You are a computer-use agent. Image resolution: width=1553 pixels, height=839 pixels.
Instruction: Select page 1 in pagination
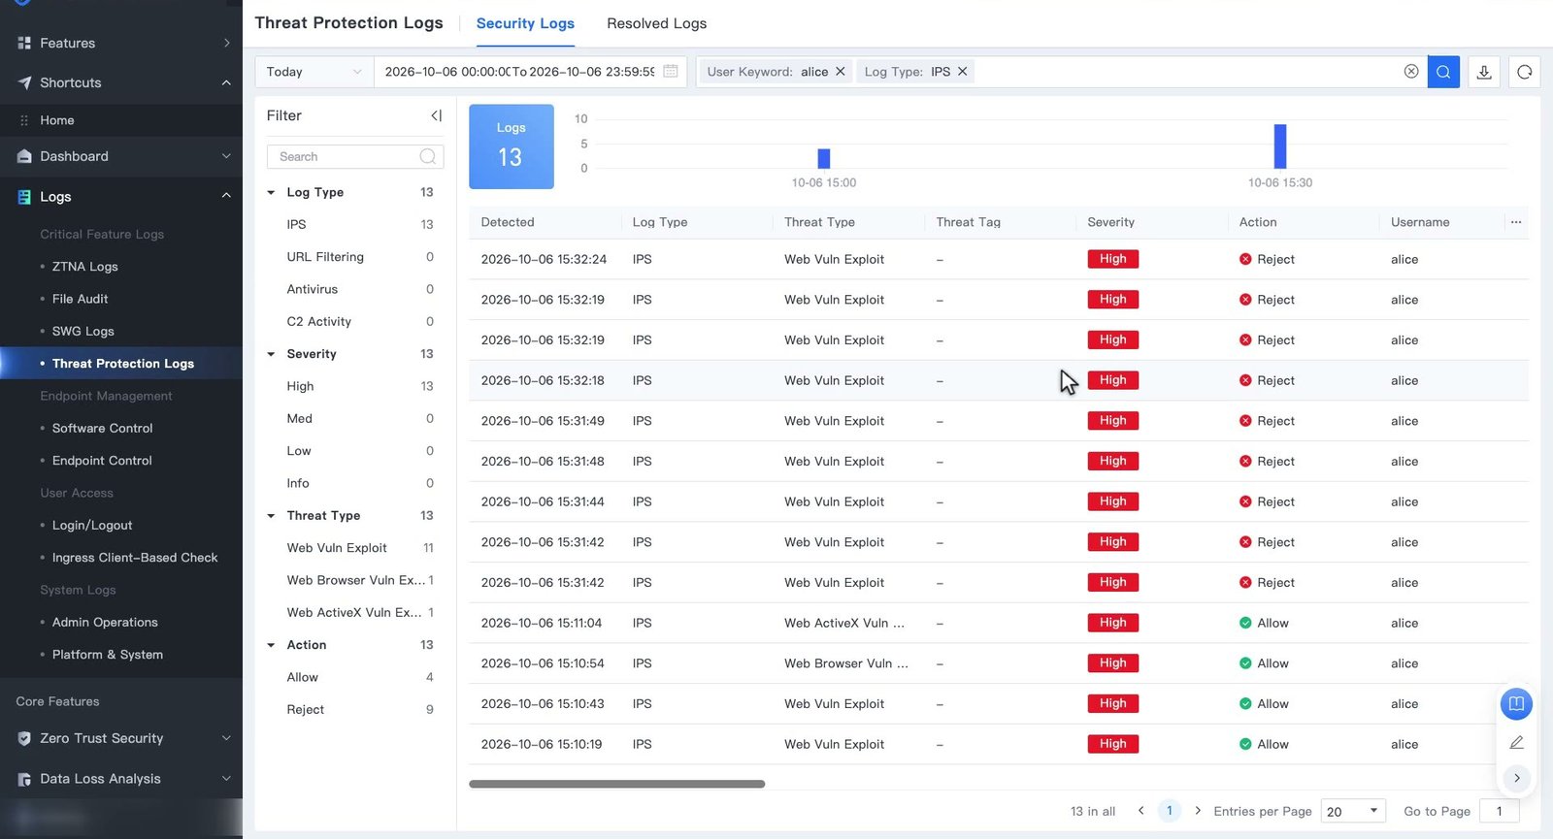pyautogui.click(x=1170, y=811)
